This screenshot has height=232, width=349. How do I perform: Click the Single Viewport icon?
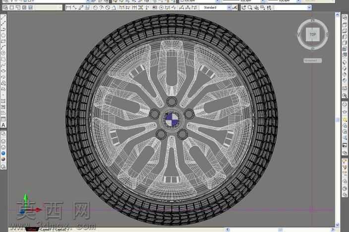(12, 7)
